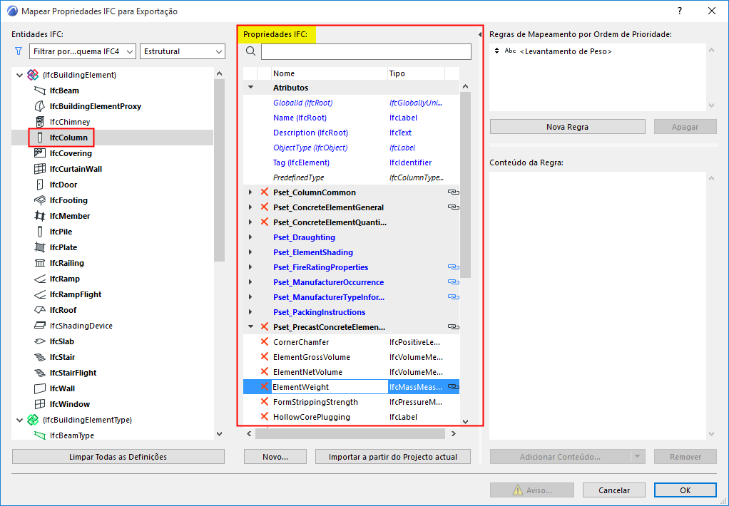The image size is (729, 506).
Task: Click the blue link icon on Pset_FireRatingProperties
Action: (453, 267)
